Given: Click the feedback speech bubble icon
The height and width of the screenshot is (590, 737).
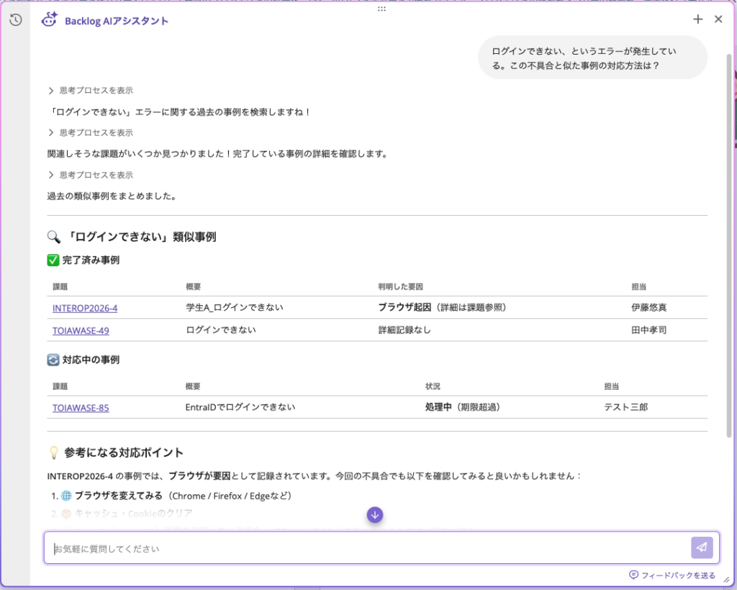Looking at the screenshot, I should pos(633,575).
